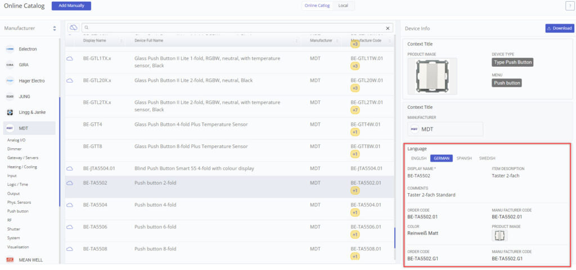Select the BE-GTT8 device row
Viewport: 576px width, 270px height.
229,150
